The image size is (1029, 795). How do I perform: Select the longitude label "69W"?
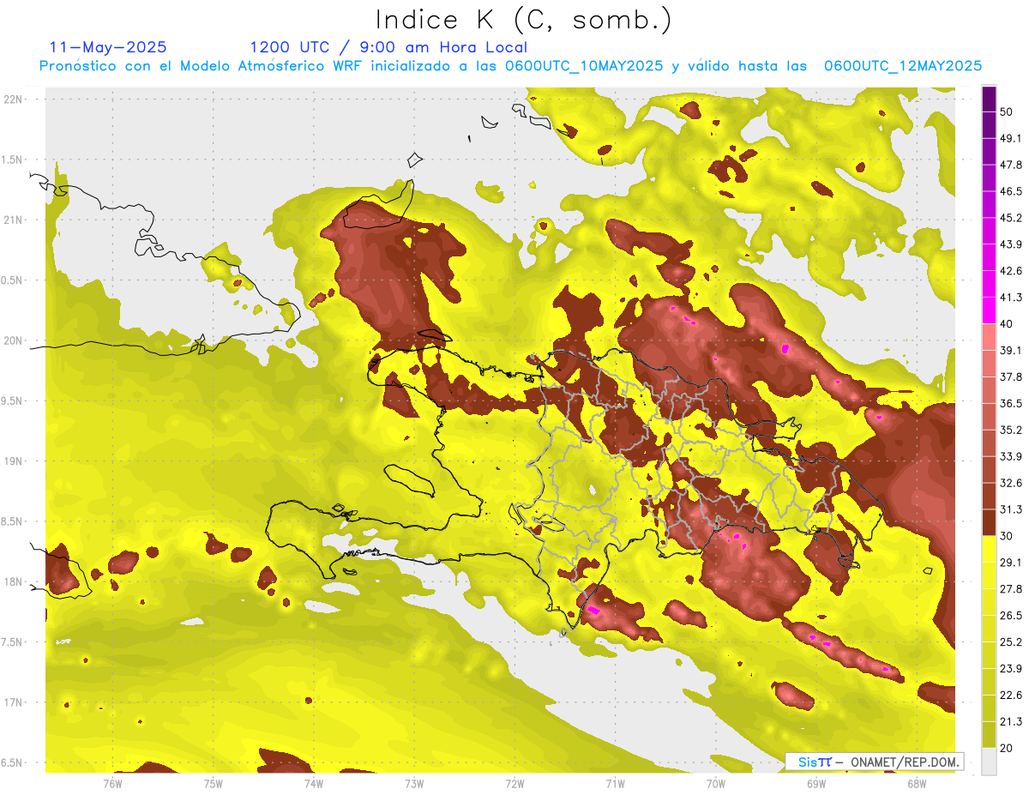[x=816, y=784]
